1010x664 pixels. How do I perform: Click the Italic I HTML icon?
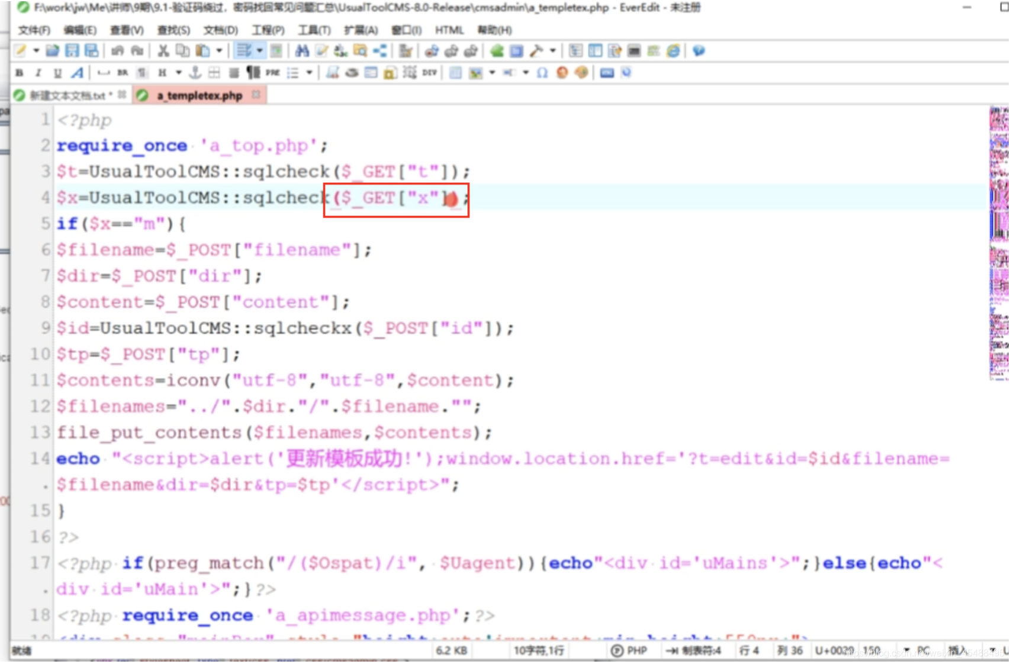tap(38, 73)
